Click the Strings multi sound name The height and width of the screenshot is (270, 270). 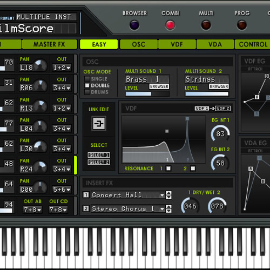(x=207, y=79)
